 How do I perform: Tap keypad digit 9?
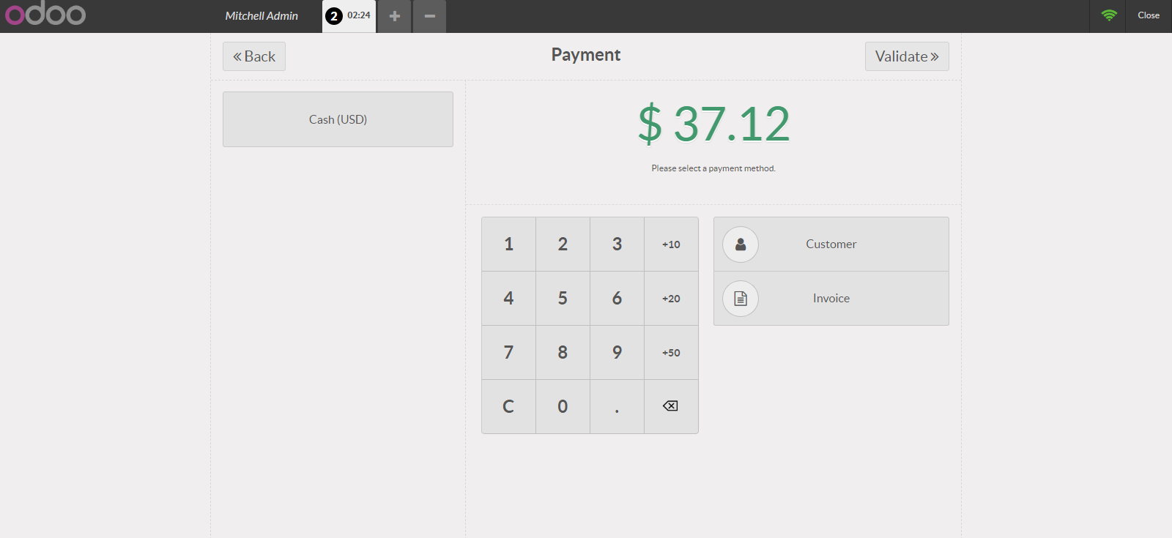pos(617,352)
